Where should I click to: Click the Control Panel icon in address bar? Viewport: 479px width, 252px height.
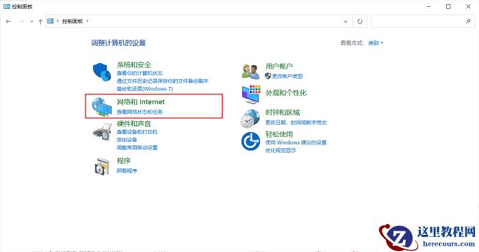click(51, 21)
